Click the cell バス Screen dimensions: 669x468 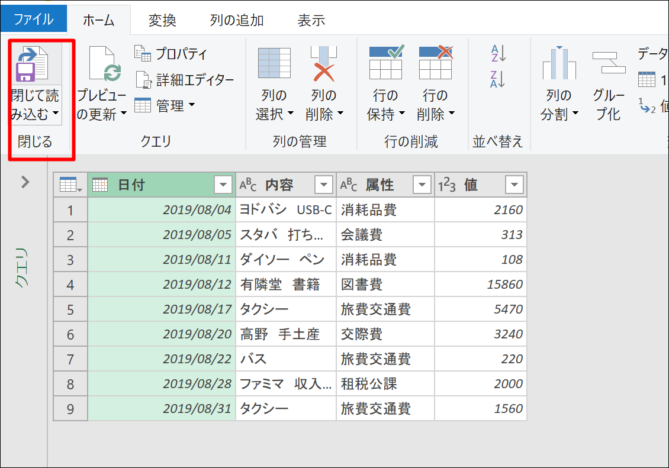(286, 359)
